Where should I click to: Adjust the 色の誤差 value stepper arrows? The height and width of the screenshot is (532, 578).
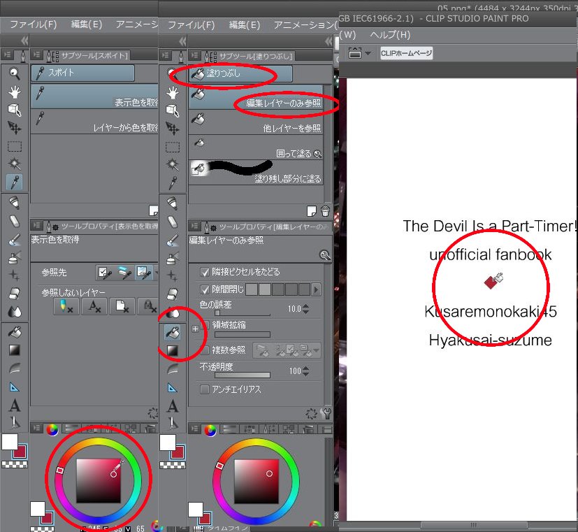pos(305,309)
